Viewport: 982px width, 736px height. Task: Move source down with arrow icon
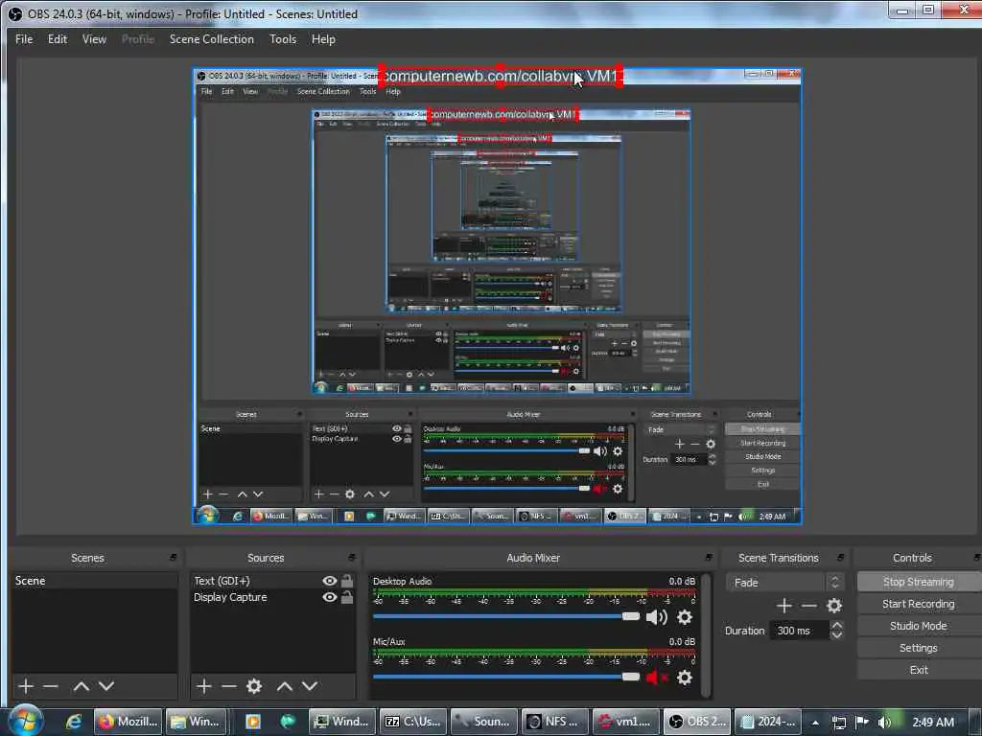click(310, 686)
